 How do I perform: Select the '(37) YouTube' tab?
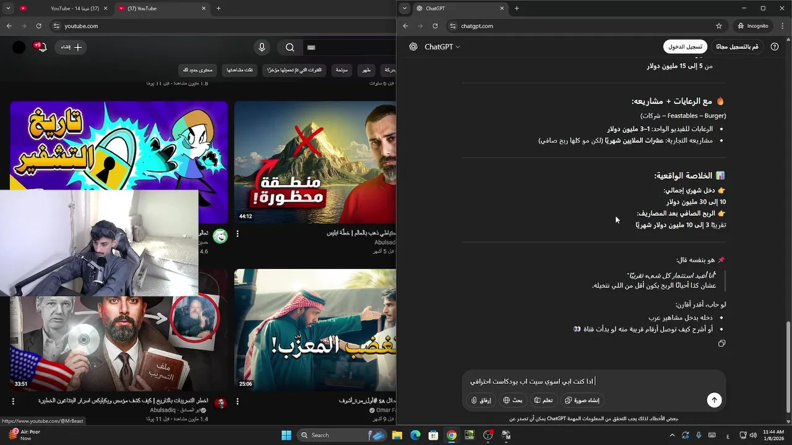(162, 8)
